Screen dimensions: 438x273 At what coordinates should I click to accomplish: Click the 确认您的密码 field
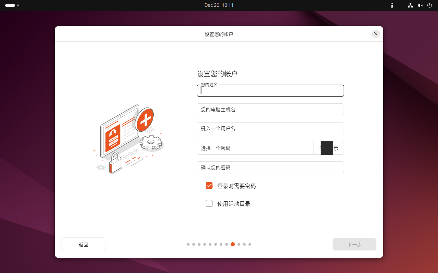pos(270,168)
